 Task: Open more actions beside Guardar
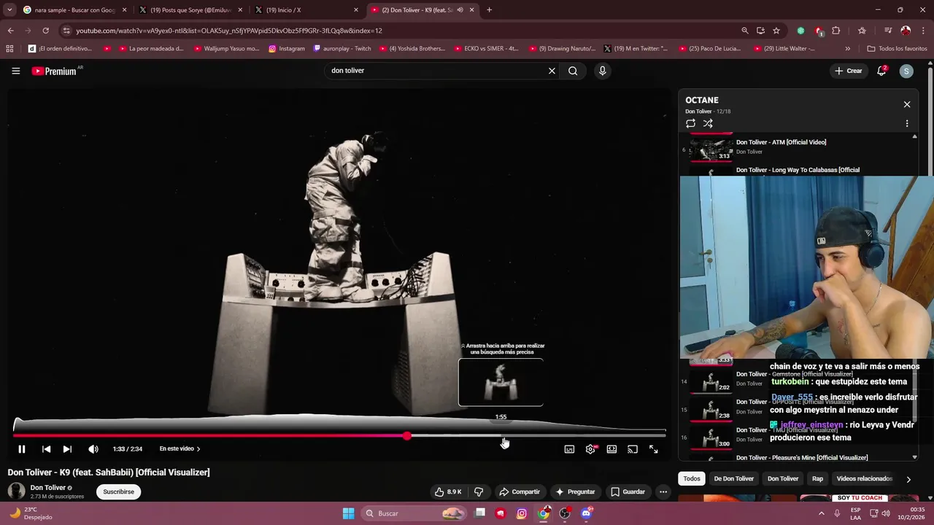[663, 491]
